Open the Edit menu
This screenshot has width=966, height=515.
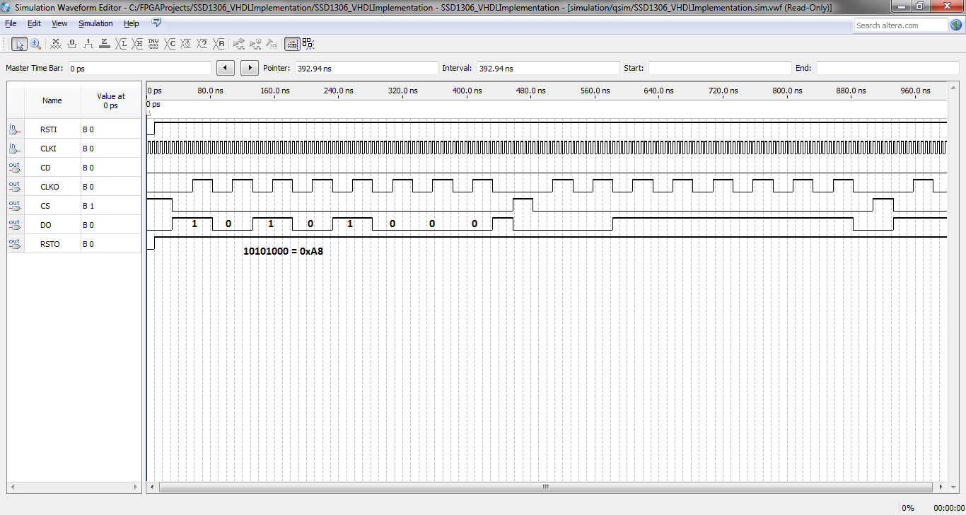tap(34, 23)
